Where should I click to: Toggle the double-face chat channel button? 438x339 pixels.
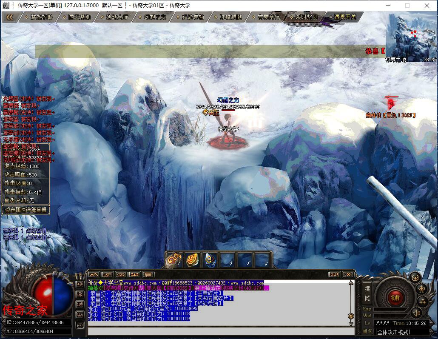point(80,305)
